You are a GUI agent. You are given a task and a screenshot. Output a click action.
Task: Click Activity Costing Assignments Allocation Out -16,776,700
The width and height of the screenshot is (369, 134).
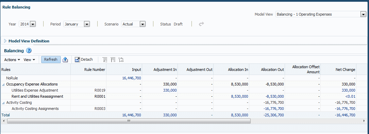click(x=274, y=109)
